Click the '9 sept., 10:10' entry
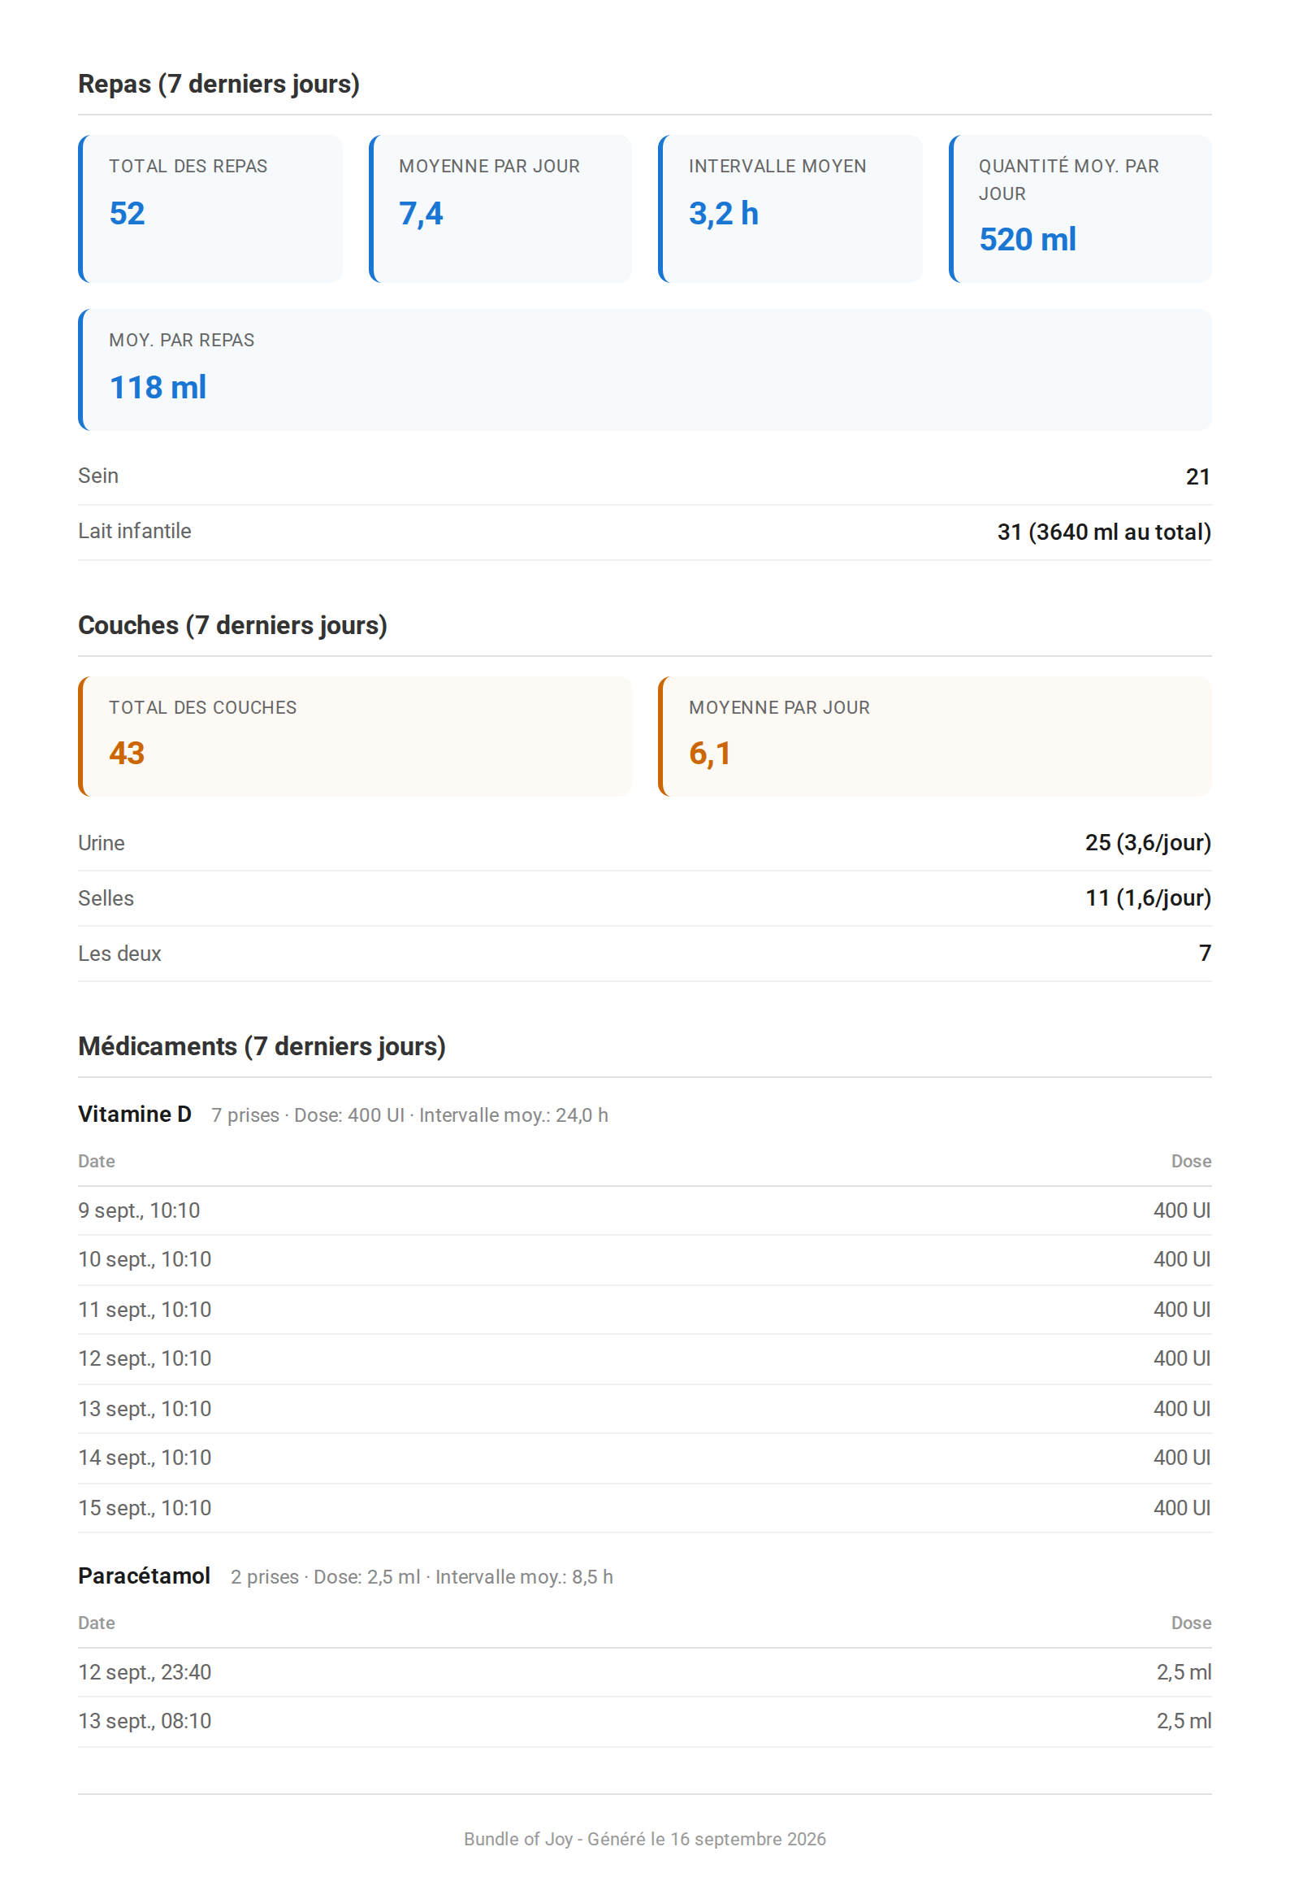The image size is (1290, 1899). tap(139, 1210)
